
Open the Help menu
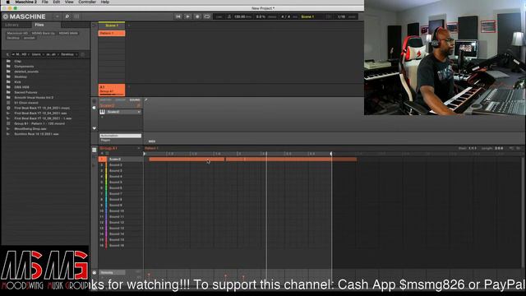point(105,2)
